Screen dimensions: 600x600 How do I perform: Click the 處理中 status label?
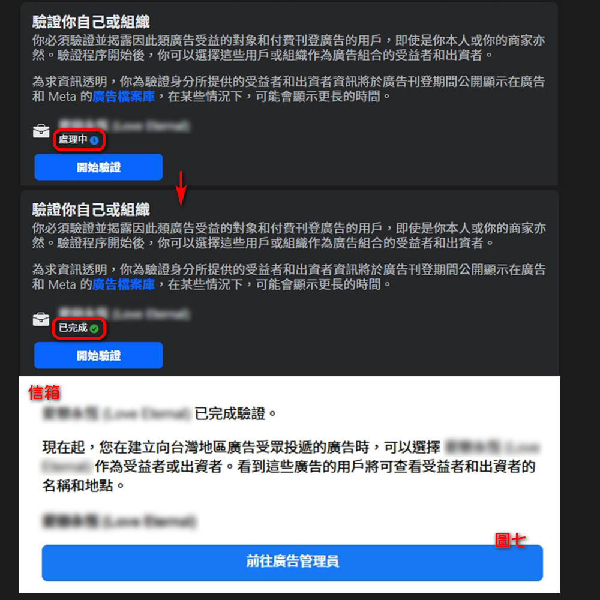pyautogui.click(x=73, y=140)
